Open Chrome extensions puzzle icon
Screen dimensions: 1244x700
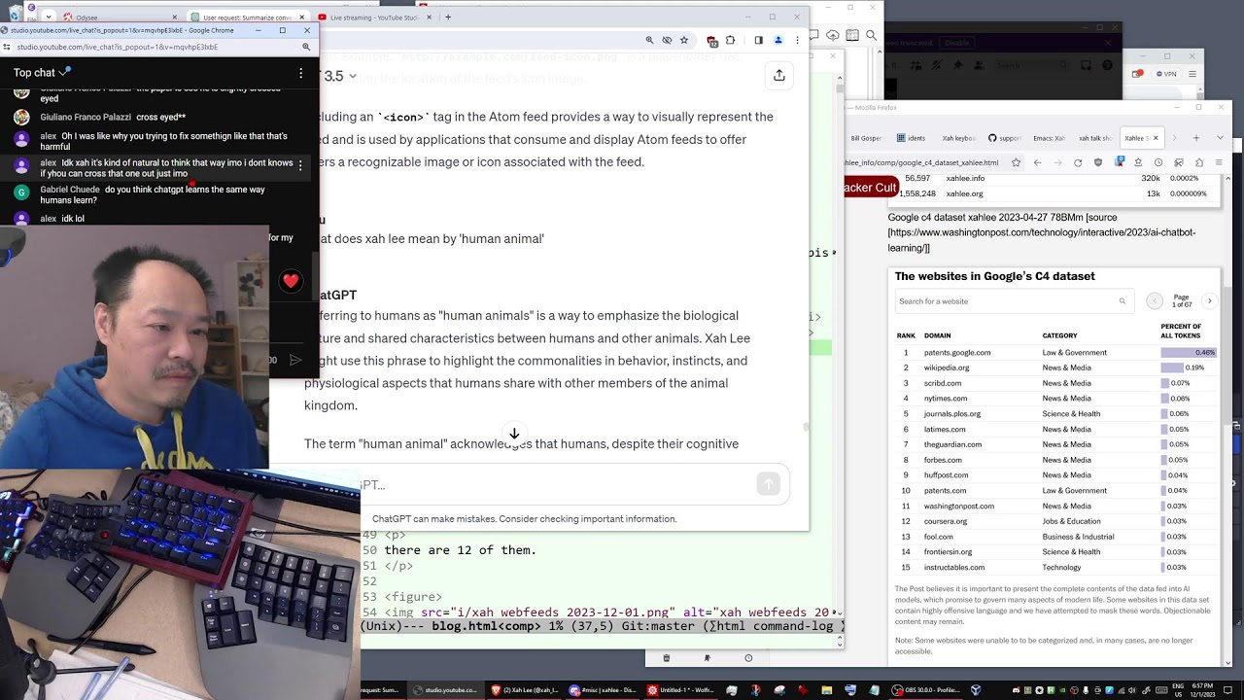point(730,41)
